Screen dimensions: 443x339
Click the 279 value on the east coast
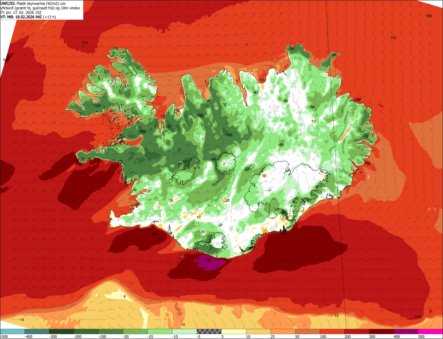click(x=357, y=100)
